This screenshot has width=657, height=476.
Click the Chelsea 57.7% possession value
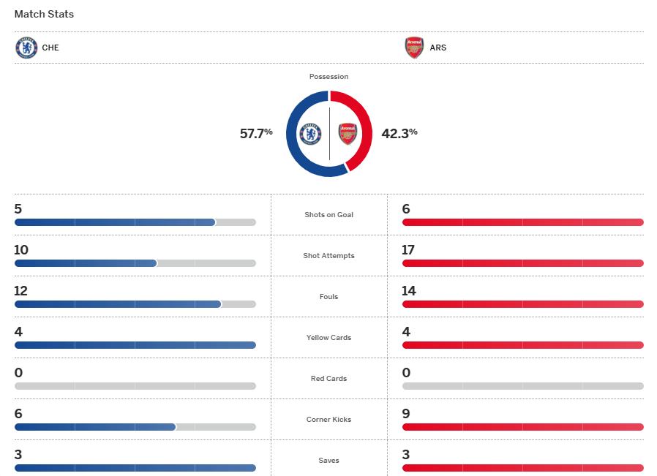coord(256,133)
